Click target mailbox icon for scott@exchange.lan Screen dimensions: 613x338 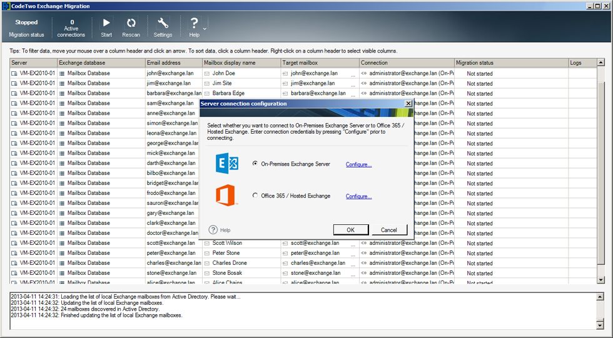click(285, 243)
